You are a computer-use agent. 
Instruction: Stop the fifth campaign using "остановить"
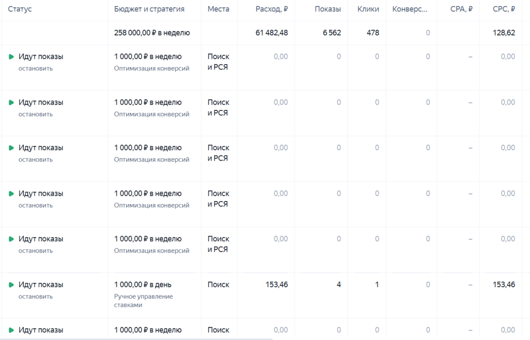point(36,251)
